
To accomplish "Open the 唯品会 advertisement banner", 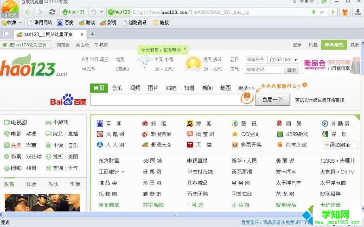I will click(x=332, y=65).
